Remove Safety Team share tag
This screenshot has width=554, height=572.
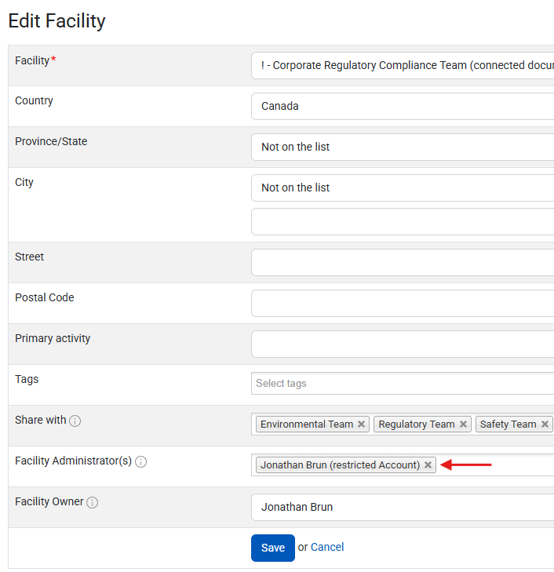coord(545,424)
